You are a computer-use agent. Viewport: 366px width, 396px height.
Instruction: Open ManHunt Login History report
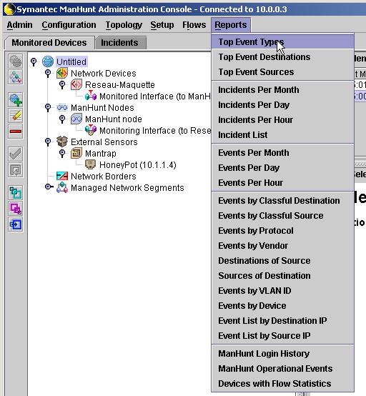pos(282,354)
